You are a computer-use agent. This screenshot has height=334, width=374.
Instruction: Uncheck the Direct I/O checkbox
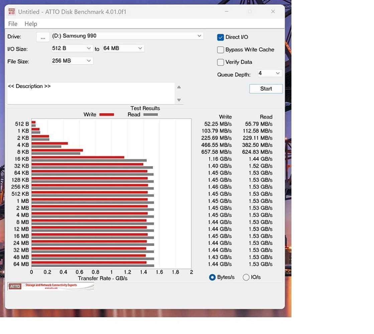(220, 37)
